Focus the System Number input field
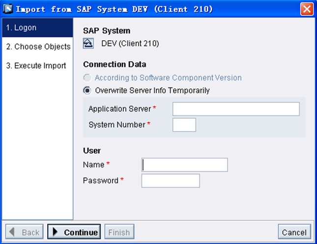This screenshot has height=244, width=317. (x=184, y=125)
